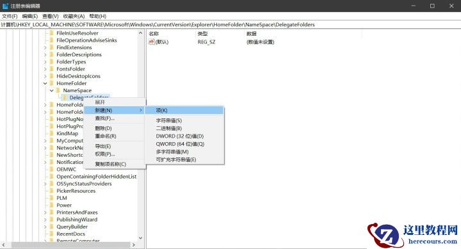Select 字符串值(S) in the submenu
The height and width of the screenshot is (249, 461).
(184, 120)
